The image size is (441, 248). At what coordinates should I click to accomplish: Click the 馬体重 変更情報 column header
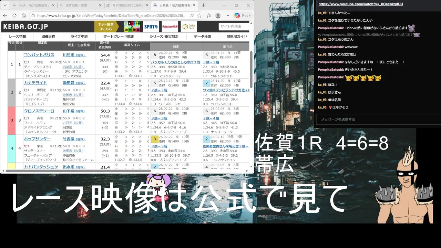tap(105, 45)
